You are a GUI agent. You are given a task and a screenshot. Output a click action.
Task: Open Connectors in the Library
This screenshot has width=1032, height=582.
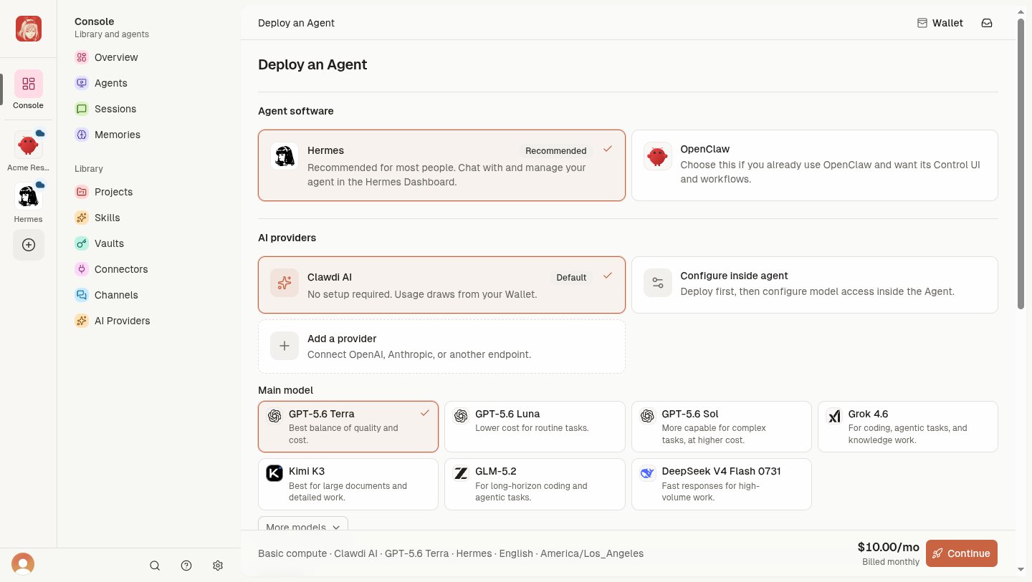(x=148, y=269)
